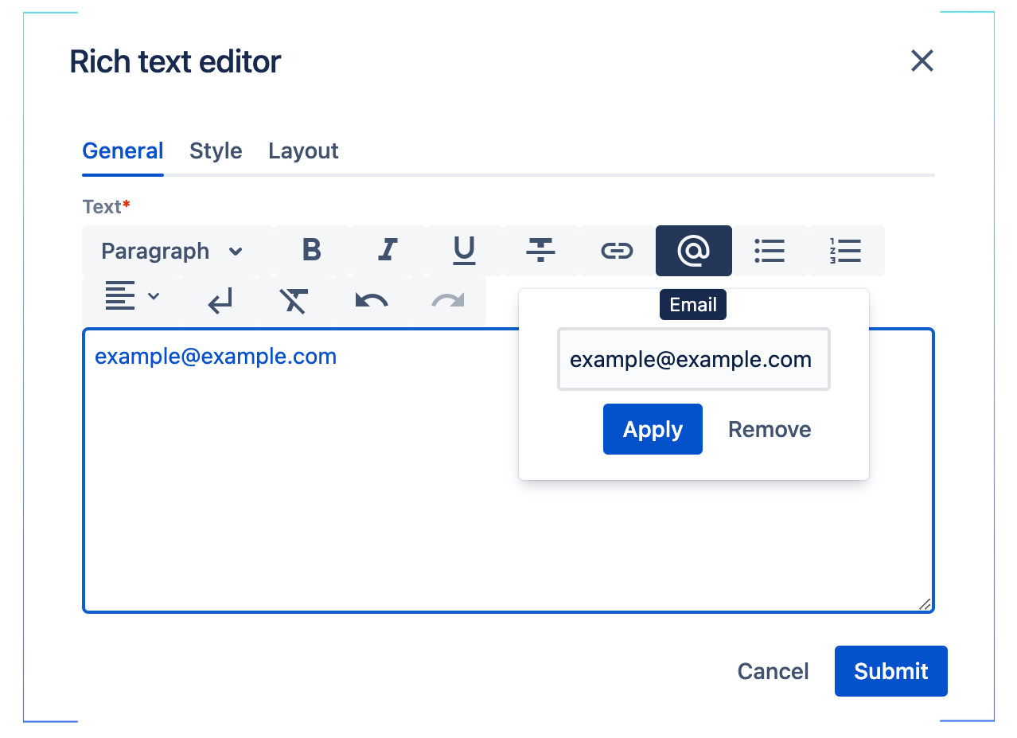This screenshot has height=738, width=1017.
Task: Click the example@example.com link in editor
Action: coord(216,357)
